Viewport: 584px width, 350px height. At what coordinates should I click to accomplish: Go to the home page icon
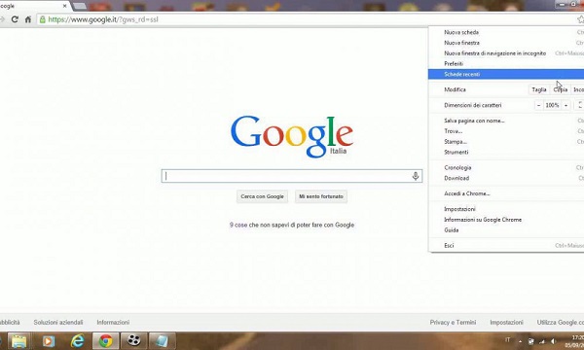pyautogui.click(x=28, y=19)
